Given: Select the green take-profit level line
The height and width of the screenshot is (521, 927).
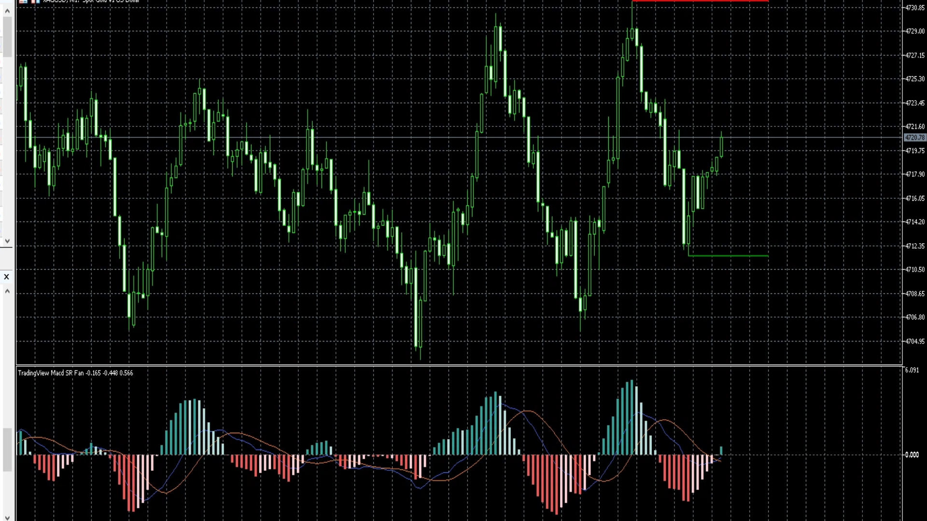Looking at the screenshot, I should point(728,256).
